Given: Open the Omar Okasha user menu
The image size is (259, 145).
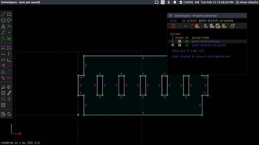Looking at the screenshot, I should click(x=247, y=2).
